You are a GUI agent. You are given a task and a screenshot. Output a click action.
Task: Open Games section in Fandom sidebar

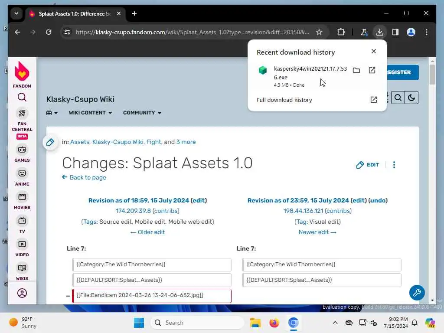pyautogui.click(x=22, y=153)
